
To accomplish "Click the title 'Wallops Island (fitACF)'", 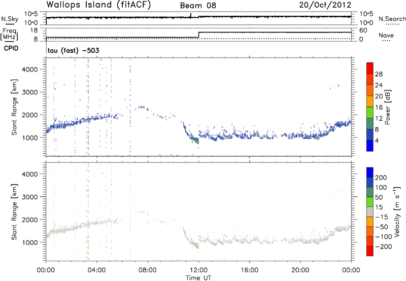I will click(98, 5).
